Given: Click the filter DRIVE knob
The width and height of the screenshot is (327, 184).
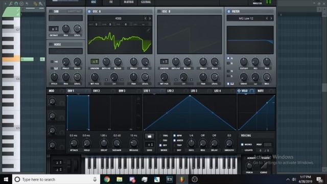Looking at the screenshot, I should click(x=244, y=77).
